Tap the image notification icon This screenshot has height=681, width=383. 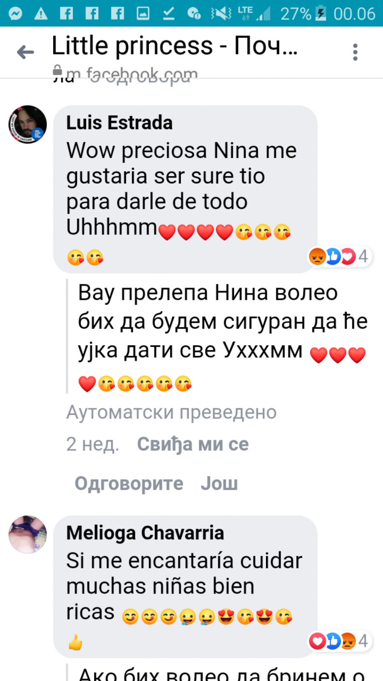[x=143, y=14]
